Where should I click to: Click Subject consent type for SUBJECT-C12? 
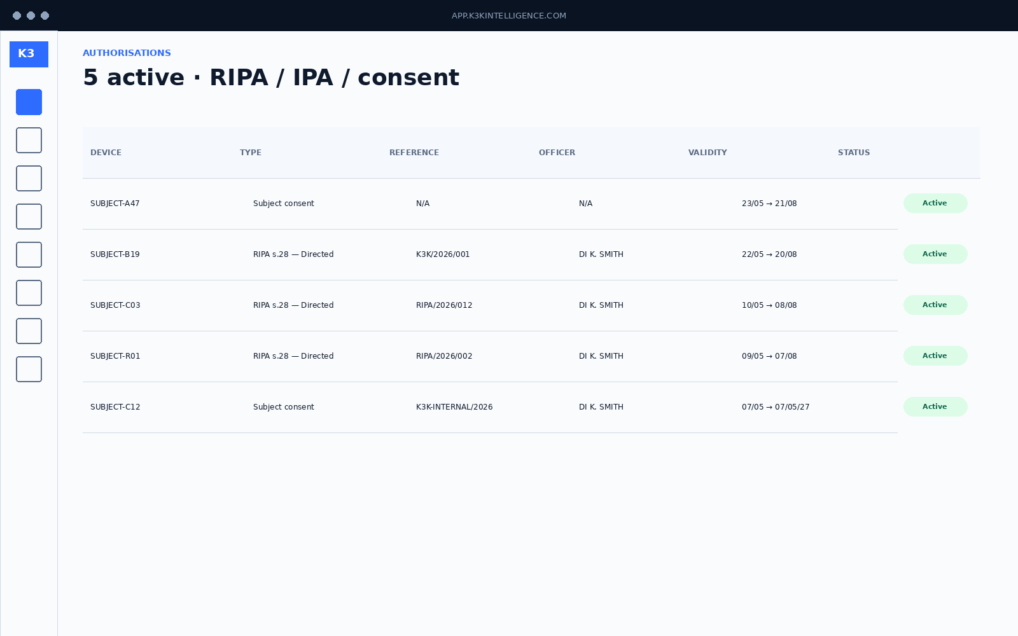(x=284, y=407)
